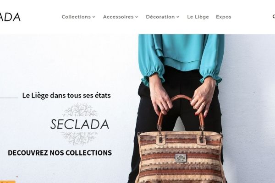
Task: Click the orange badge in the bottom-left corner
Action: click(x=7, y=182)
